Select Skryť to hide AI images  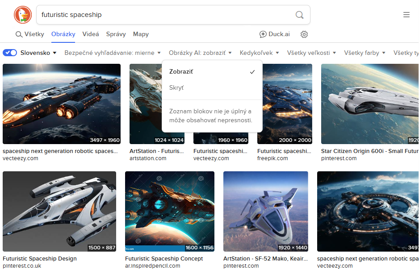[176, 88]
